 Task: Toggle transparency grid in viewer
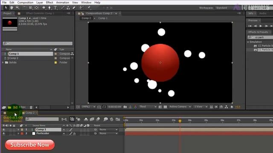click(x=165, y=107)
